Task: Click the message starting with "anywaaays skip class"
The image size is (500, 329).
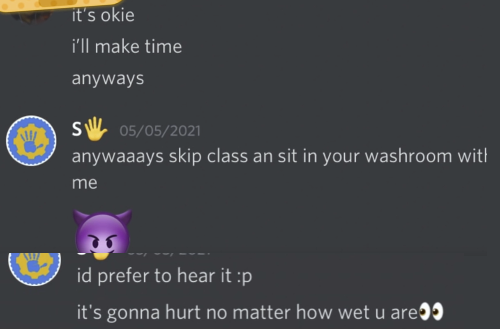Action: [x=279, y=169]
